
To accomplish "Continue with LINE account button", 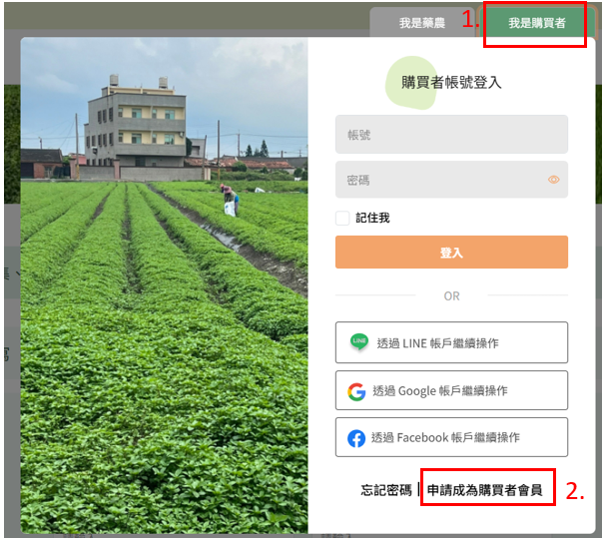I will point(451,342).
